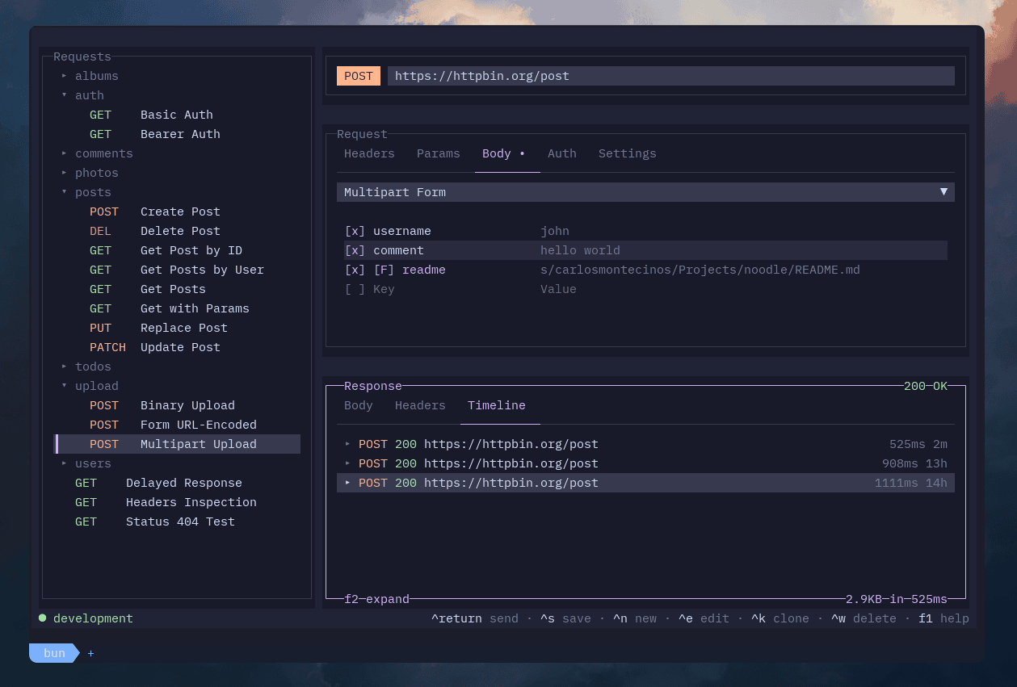Viewport: 1017px width, 687px height.
Task: Click the [F] file marker on readme row
Action: tap(384, 270)
